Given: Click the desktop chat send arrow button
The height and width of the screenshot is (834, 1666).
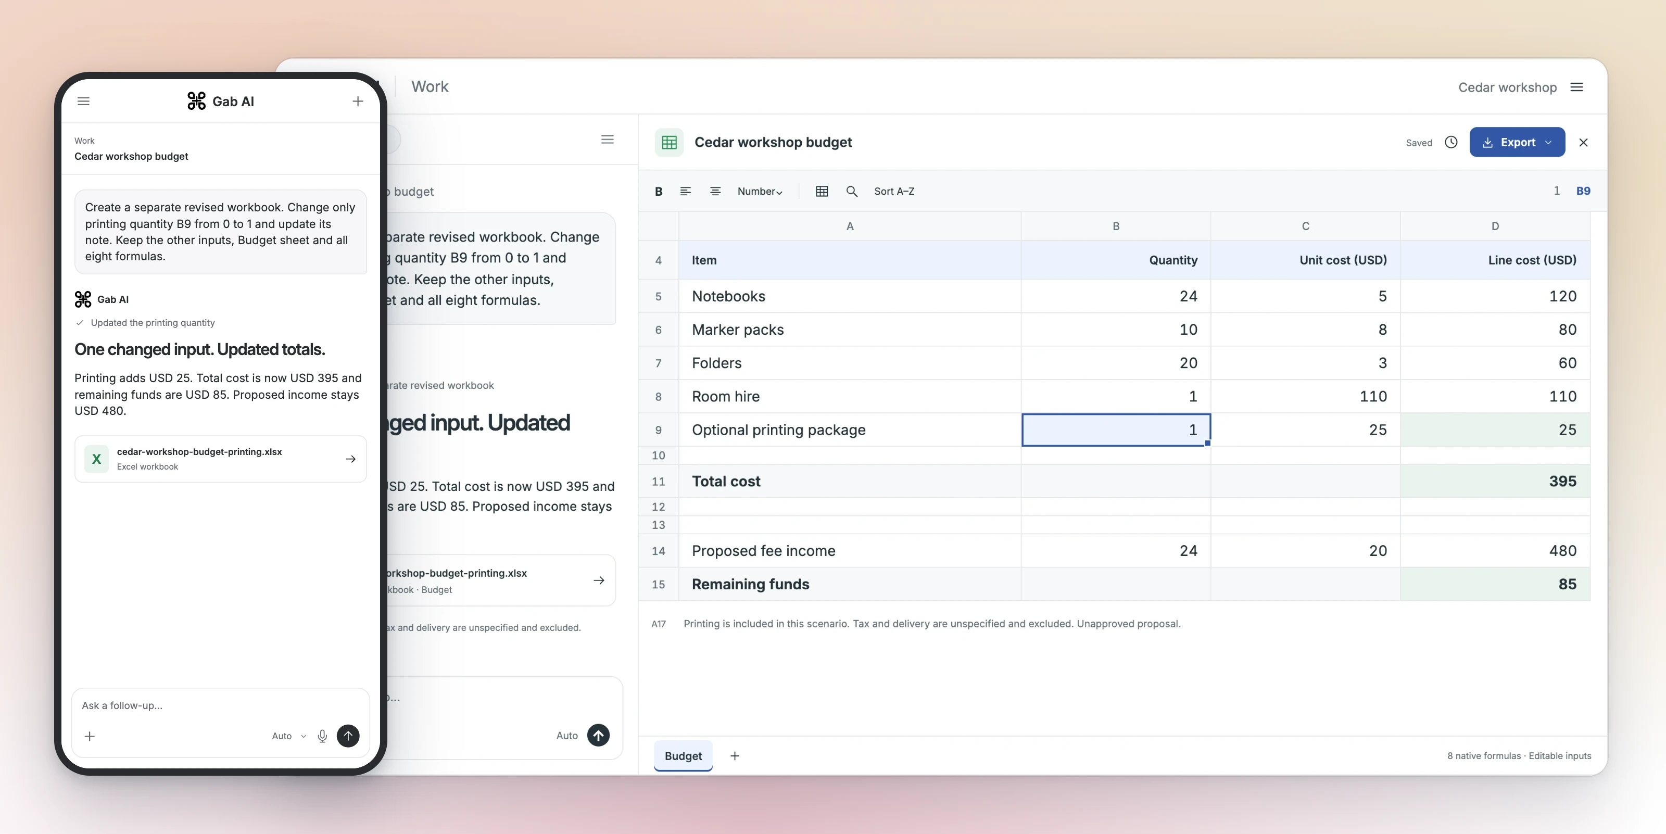Looking at the screenshot, I should (598, 735).
